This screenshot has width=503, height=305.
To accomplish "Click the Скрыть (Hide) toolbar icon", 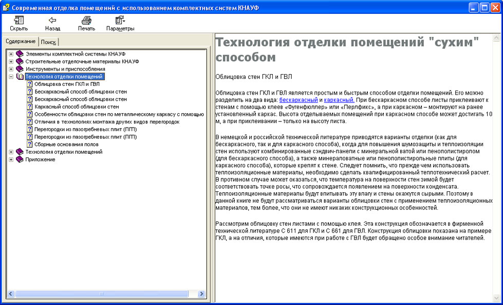I will coord(18,21).
